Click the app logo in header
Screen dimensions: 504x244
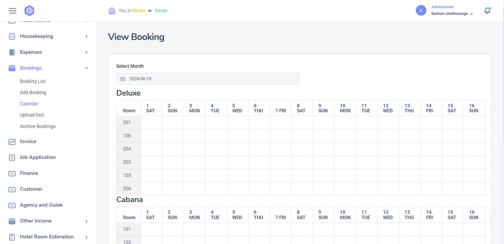click(29, 11)
